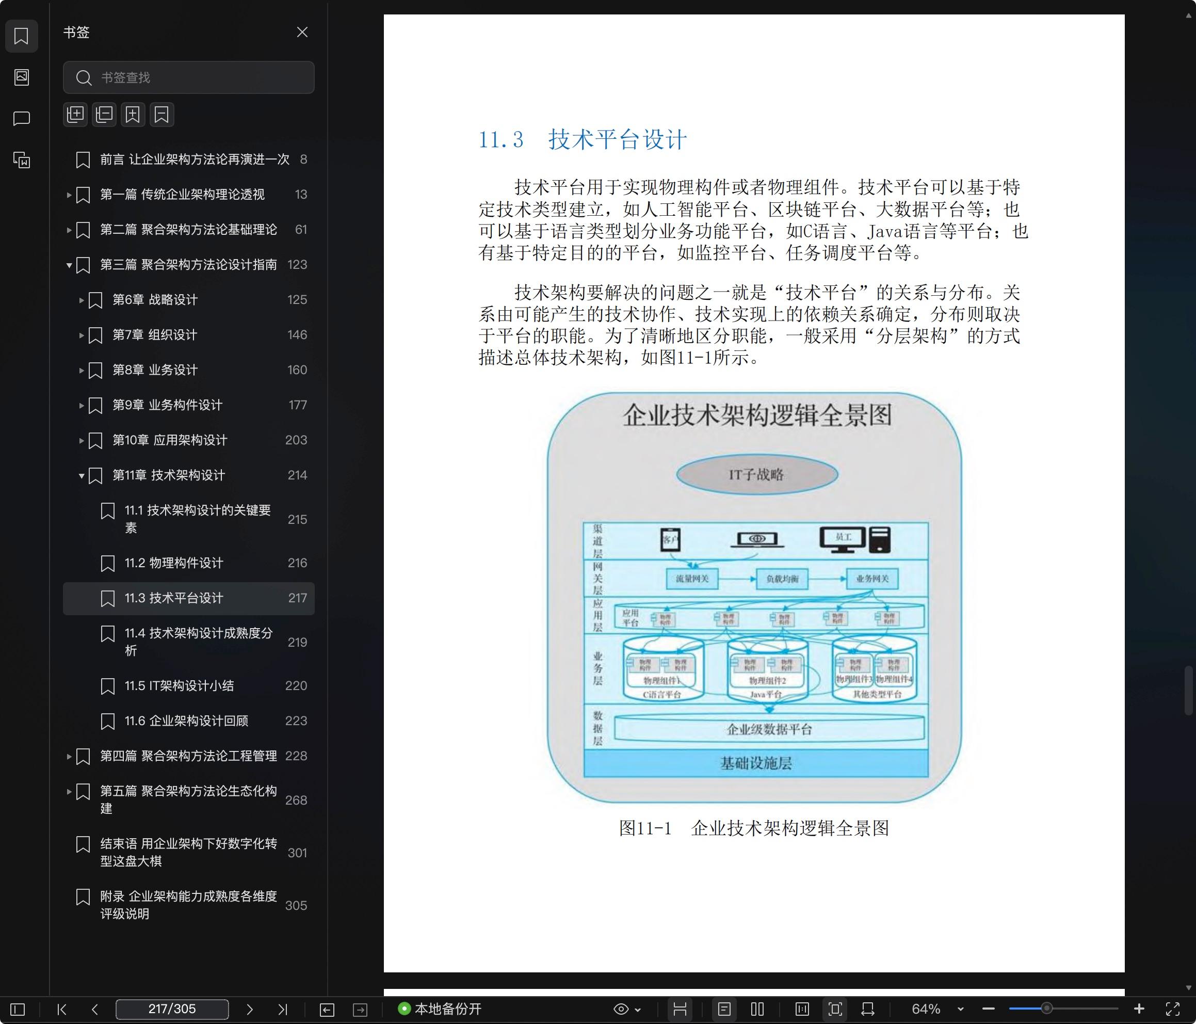Go to 11.4 技术架构设计成熟度分析
Image resolution: width=1196 pixels, height=1024 pixels.
click(x=189, y=642)
